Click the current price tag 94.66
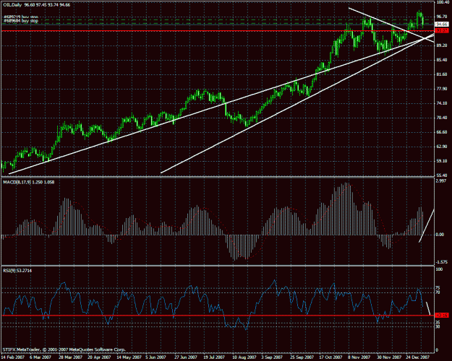 click(442, 24)
